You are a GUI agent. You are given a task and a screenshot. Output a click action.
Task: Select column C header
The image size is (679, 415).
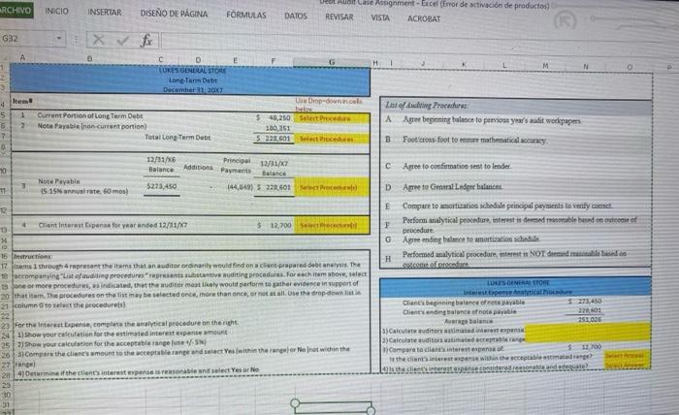[161, 59]
